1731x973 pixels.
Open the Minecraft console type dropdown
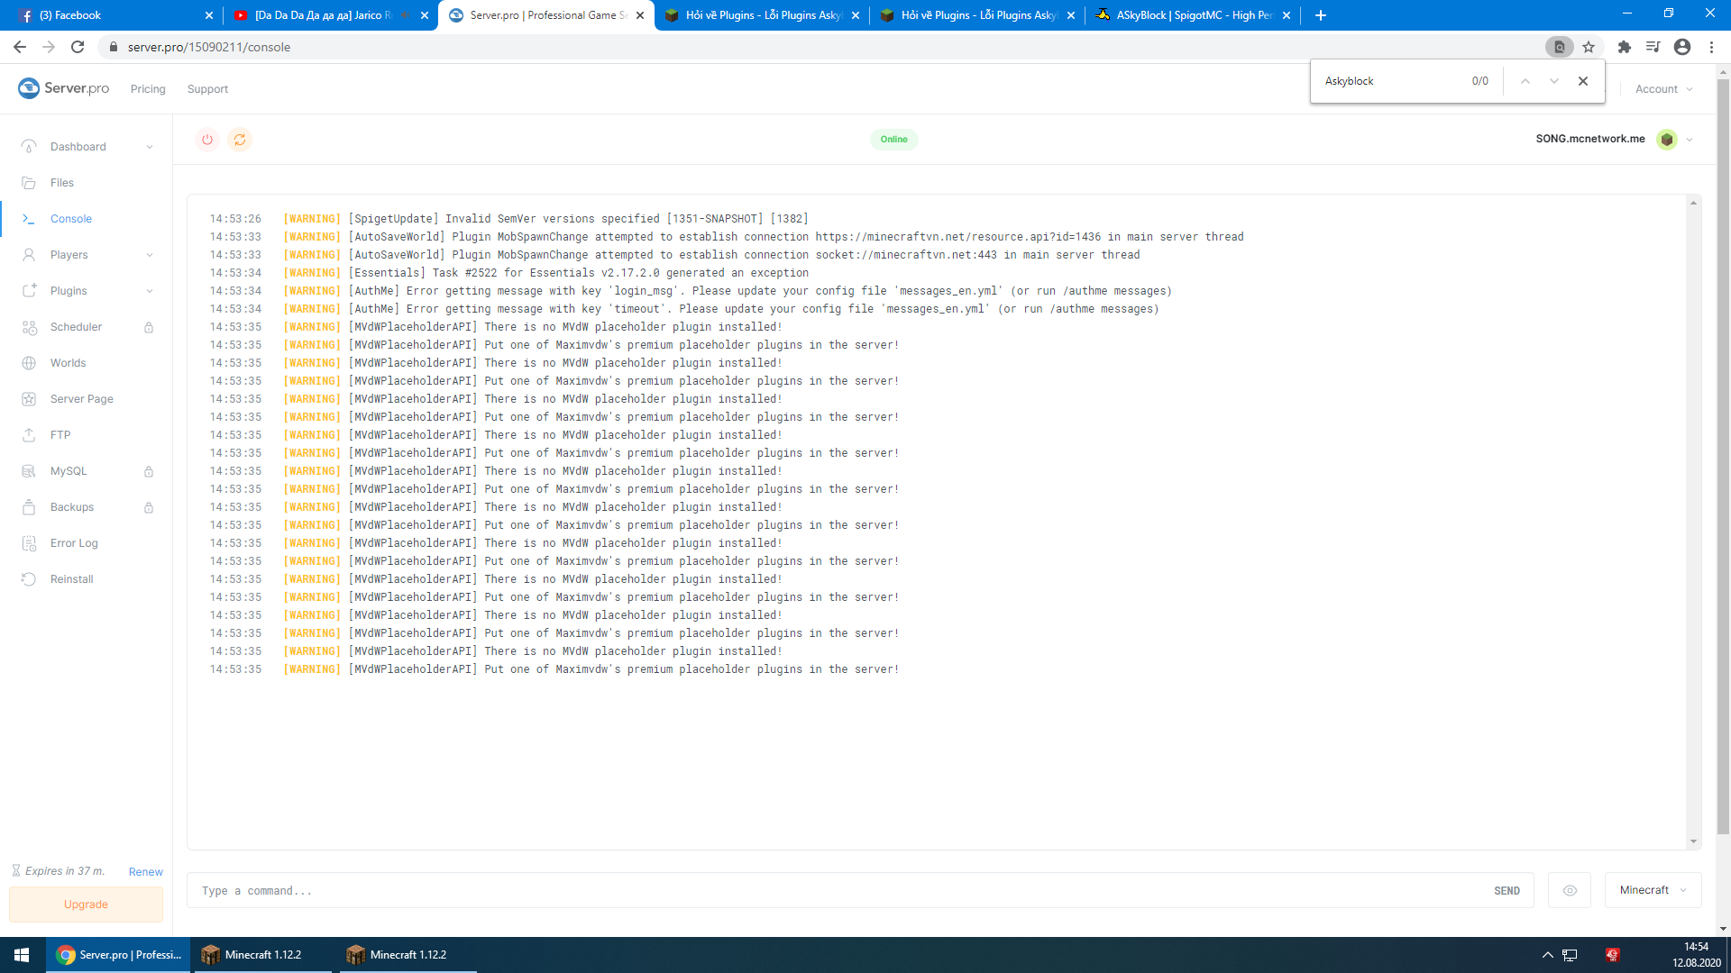click(1653, 890)
